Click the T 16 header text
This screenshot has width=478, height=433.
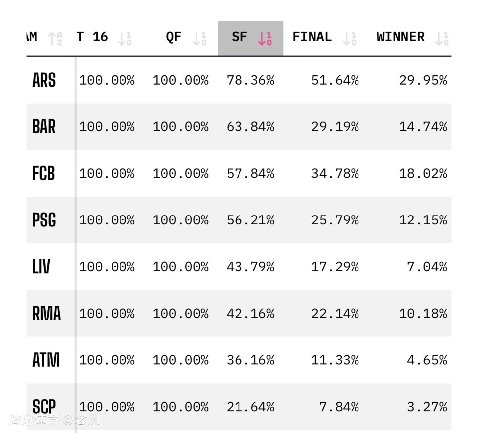pos(92,37)
